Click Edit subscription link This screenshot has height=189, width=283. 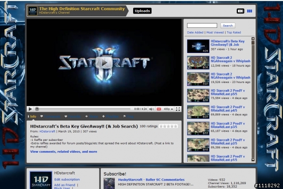click(67, 179)
